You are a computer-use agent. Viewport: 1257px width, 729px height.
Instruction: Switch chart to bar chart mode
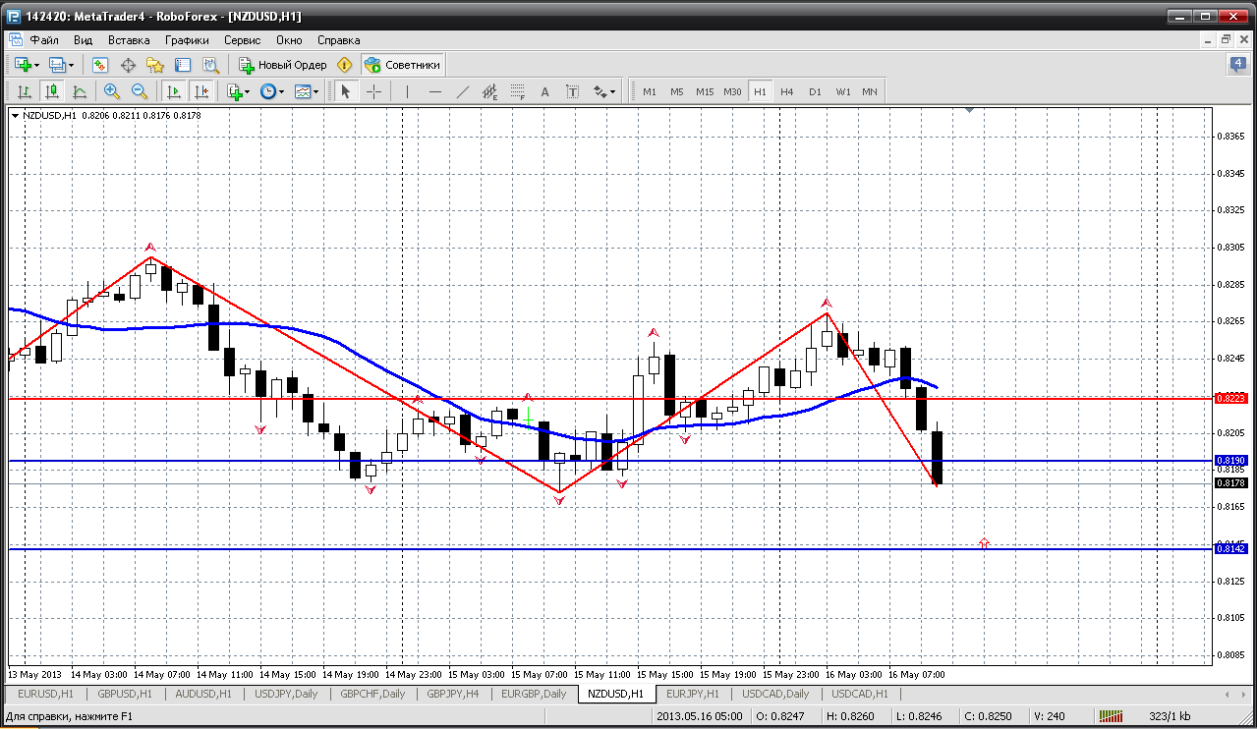click(x=25, y=91)
